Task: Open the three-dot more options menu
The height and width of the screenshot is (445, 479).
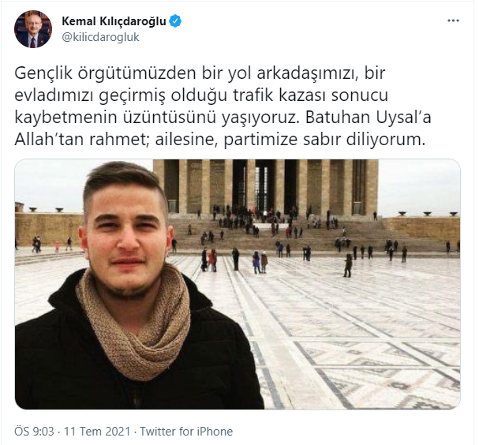Action: point(453,21)
